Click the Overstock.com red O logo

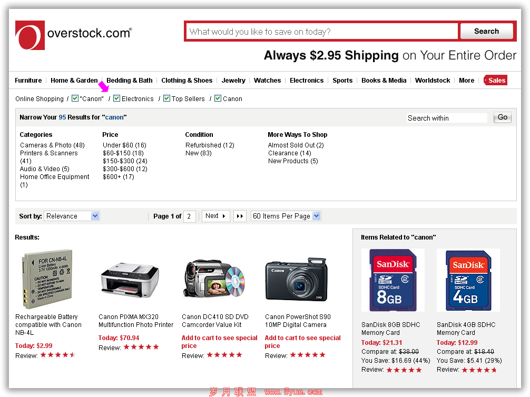(x=30, y=35)
